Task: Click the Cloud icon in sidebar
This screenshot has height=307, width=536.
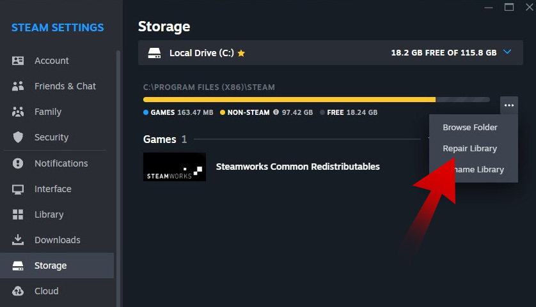Action: click(18, 291)
